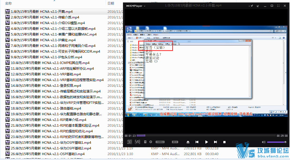The image size is (290, 160).
Task: Click KMPlayer's diagonal-arrow title bar icon
Action: (258, 6)
